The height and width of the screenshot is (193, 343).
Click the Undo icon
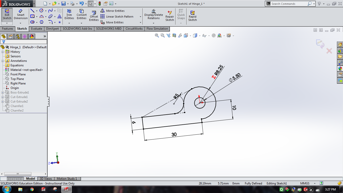81,4
